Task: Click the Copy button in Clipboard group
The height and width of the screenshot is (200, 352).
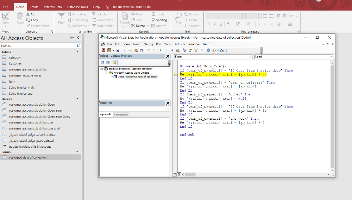Action: click(32, 20)
